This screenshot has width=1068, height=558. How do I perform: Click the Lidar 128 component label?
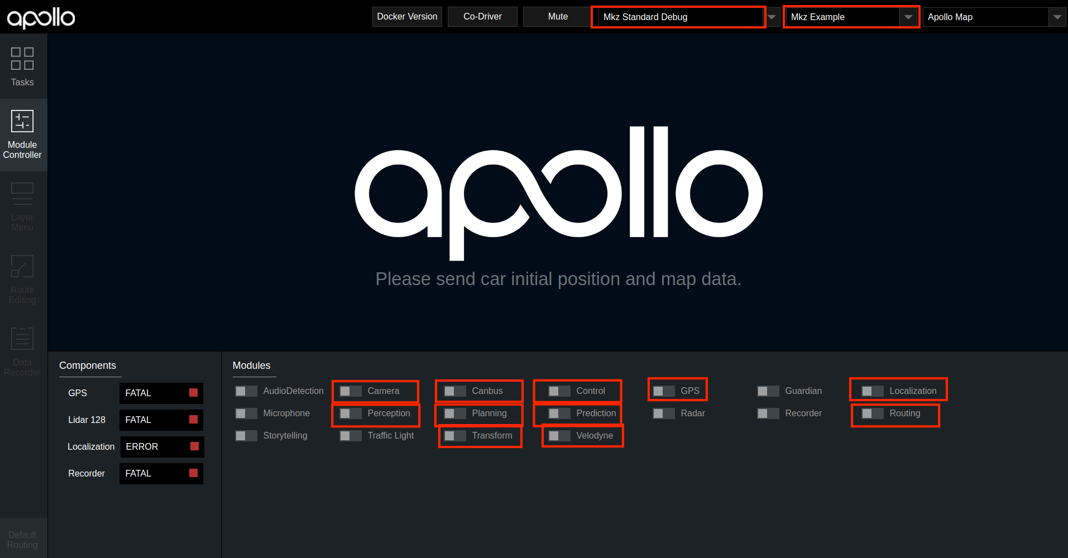pos(87,420)
